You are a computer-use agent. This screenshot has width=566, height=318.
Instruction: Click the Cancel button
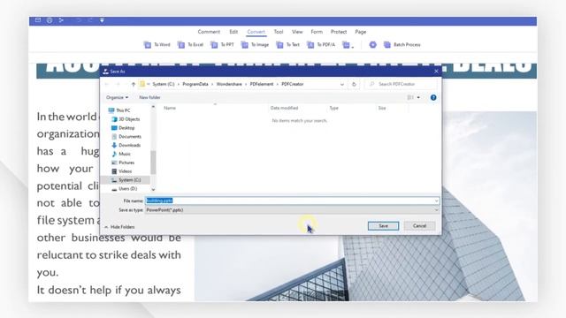tap(419, 226)
